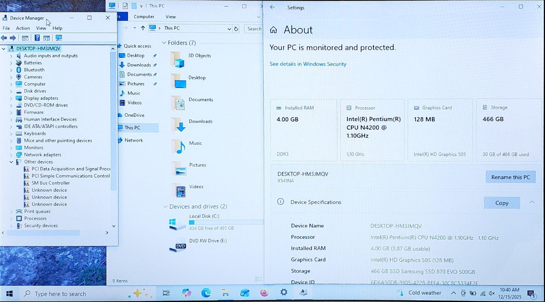The image size is (545, 302).
Task: Collapse the Folders (7) group
Action: coord(164,43)
